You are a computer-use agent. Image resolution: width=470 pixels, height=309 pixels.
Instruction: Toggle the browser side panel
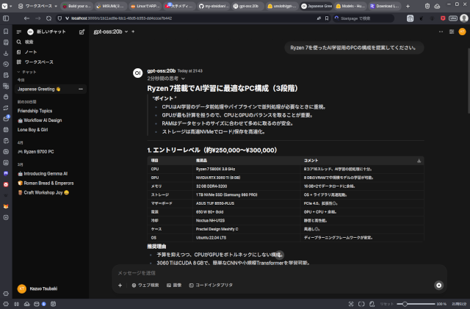[x=6, y=18]
